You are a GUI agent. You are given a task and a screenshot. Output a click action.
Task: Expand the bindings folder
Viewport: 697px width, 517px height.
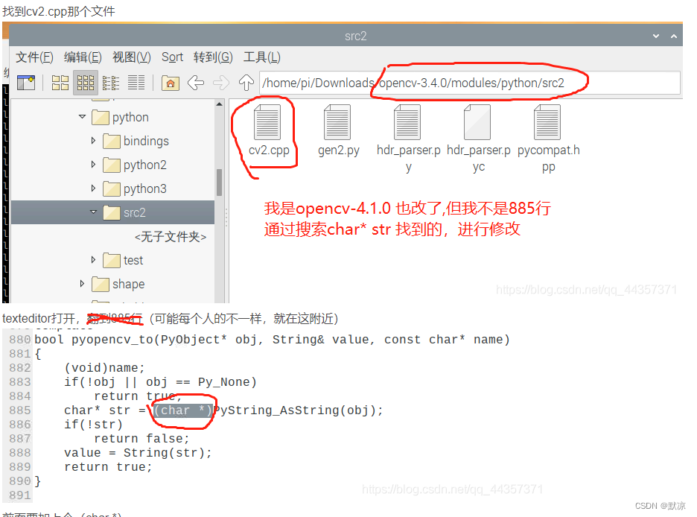click(92, 141)
